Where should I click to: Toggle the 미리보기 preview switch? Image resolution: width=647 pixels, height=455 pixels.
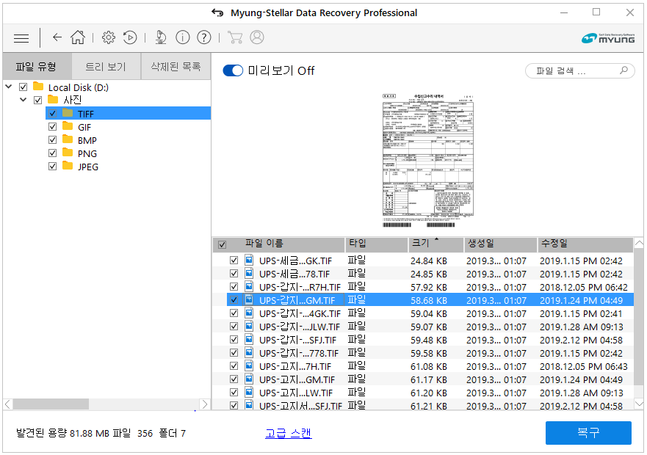[233, 70]
